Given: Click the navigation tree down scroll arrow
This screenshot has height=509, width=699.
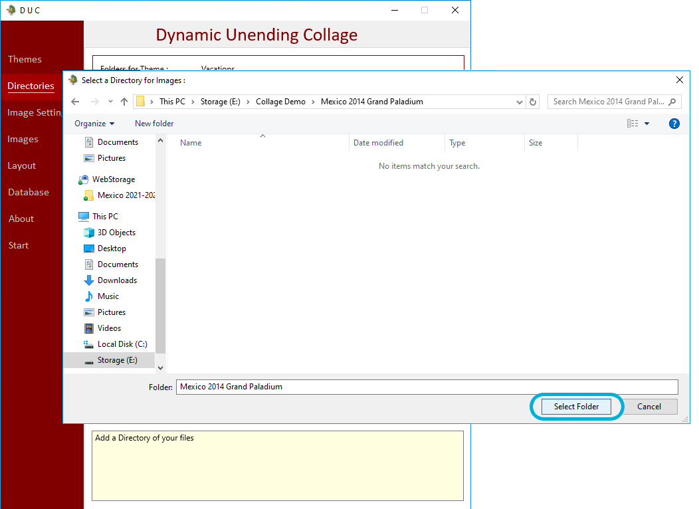Looking at the screenshot, I should pyautogui.click(x=161, y=367).
